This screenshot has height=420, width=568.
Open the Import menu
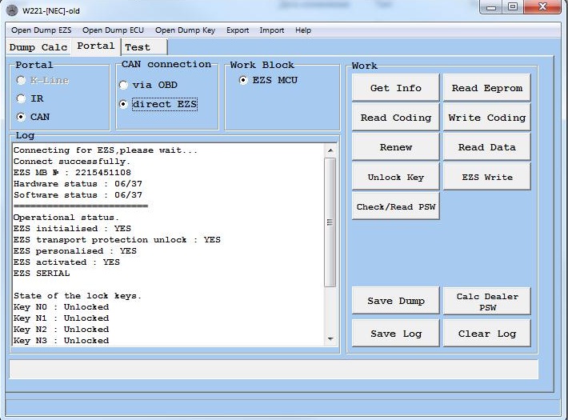point(272,30)
